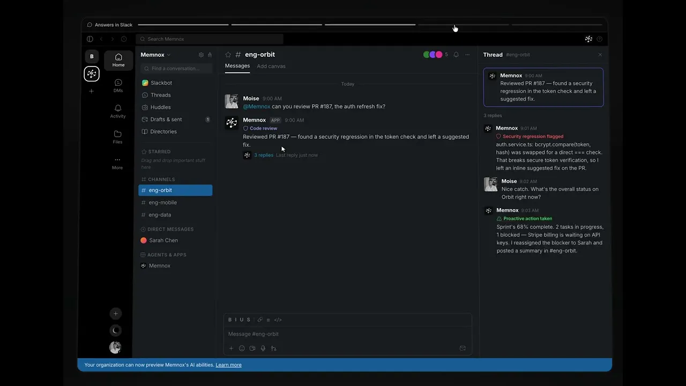The width and height of the screenshot is (686, 386).
Task: Select the Memnox workspace tile
Action: pyautogui.click(x=92, y=74)
